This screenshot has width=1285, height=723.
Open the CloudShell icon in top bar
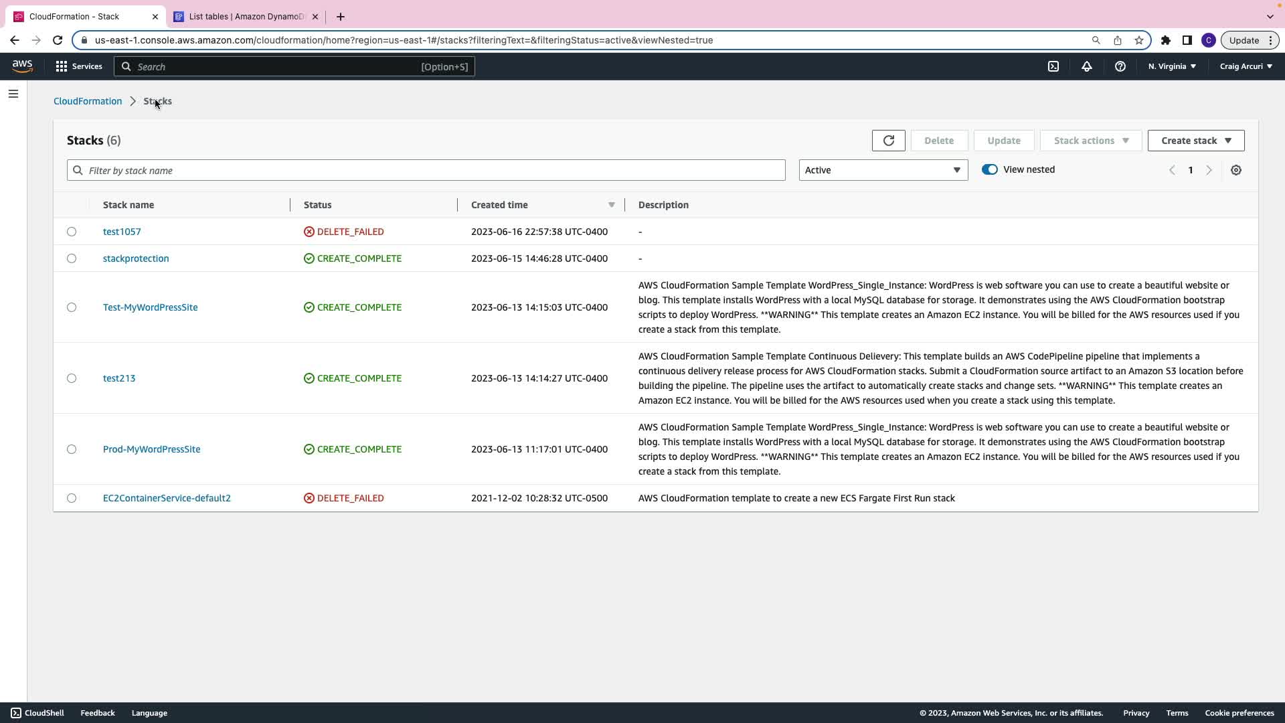tap(1053, 66)
